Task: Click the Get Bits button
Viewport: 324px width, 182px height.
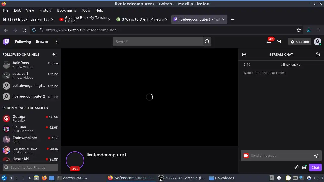Action: click(x=299, y=42)
